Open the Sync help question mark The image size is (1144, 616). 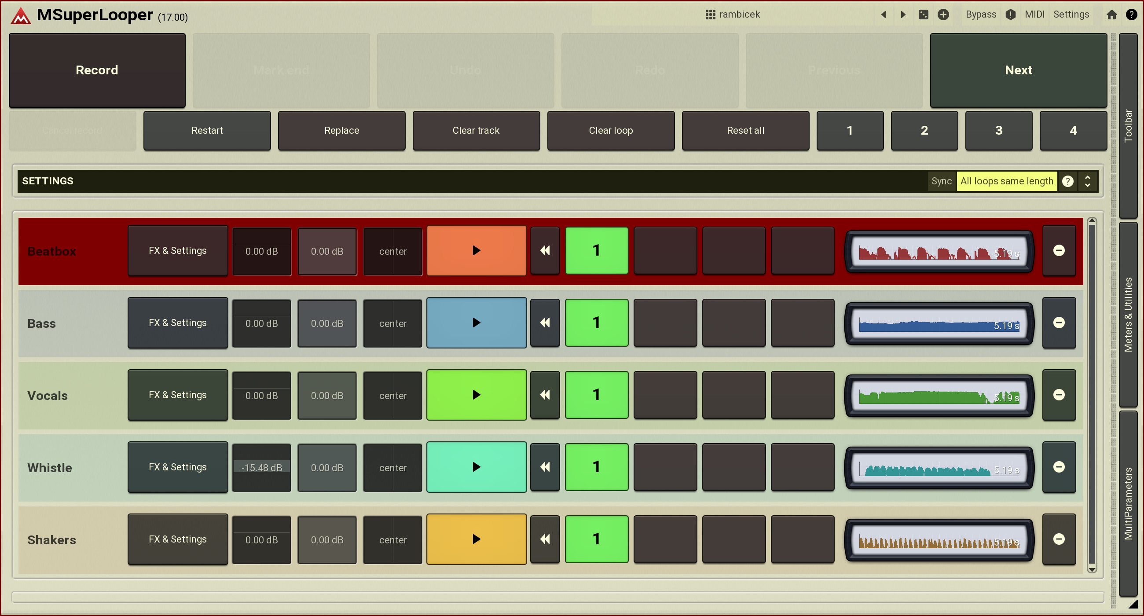point(1067,181)
